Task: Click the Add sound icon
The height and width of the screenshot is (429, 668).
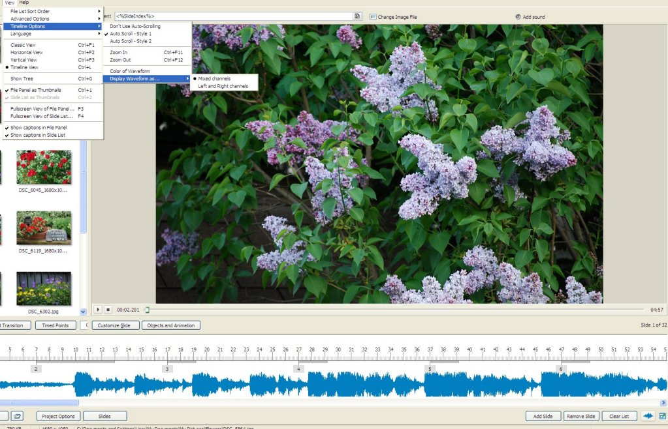Action: pyautogui.click(x=518, y=16)
